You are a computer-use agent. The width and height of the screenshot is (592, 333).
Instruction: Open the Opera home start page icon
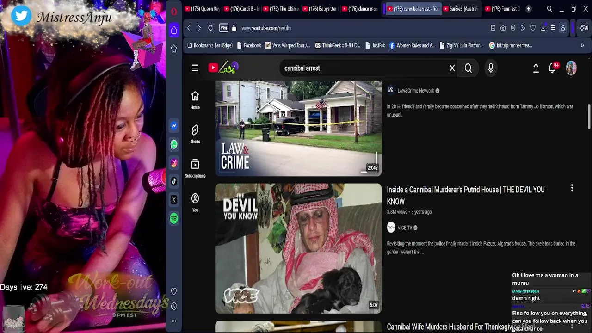pyautogui.click(x=174, y=30)
